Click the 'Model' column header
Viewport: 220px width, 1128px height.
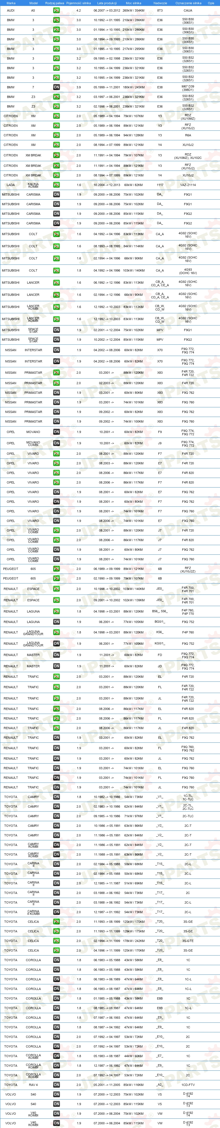[x=33, y=3]
